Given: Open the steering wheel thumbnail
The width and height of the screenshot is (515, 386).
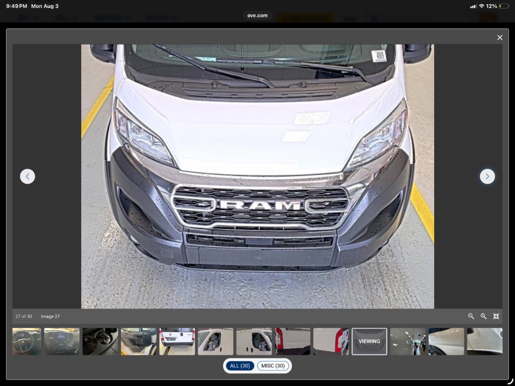Looking at the screenshot, I should pyautogui.click(x=27, y=341).
